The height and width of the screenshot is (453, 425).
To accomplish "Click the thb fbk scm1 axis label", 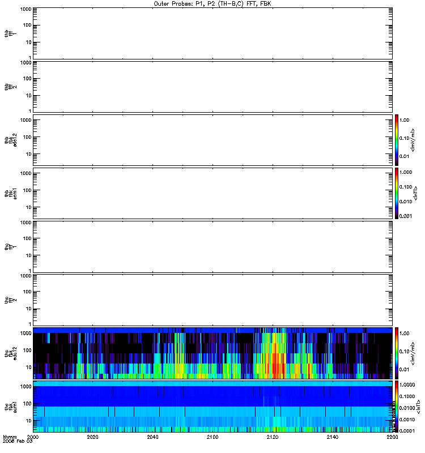I will tap(10, 193).
